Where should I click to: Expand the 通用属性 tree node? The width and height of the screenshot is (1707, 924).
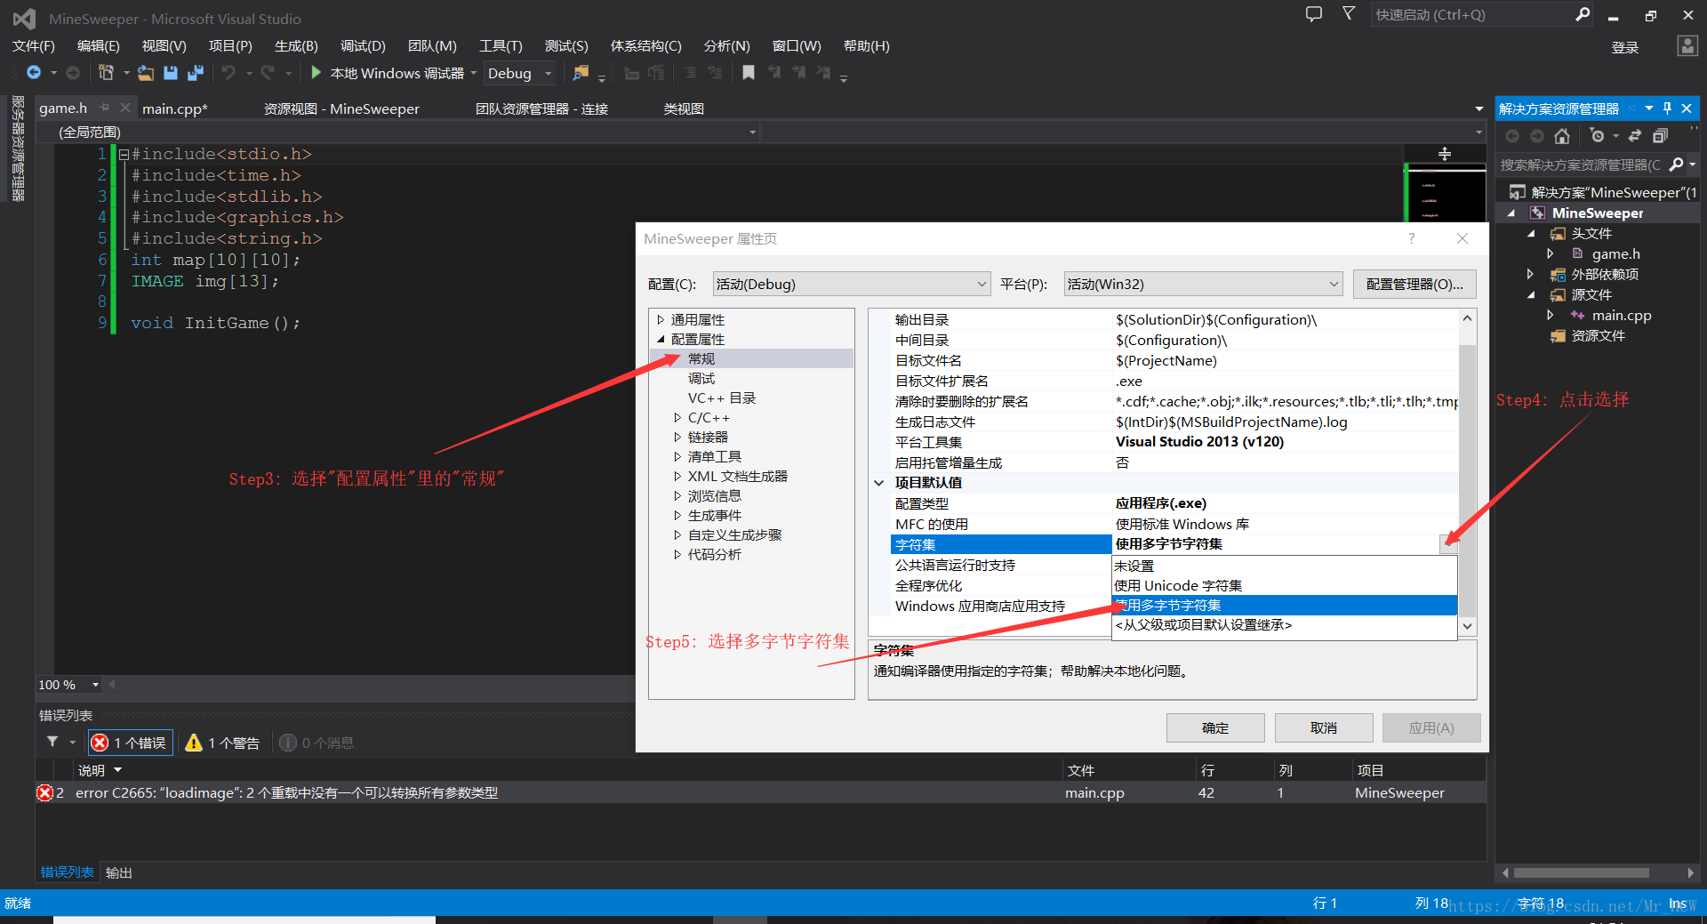[x=661, y=319]
